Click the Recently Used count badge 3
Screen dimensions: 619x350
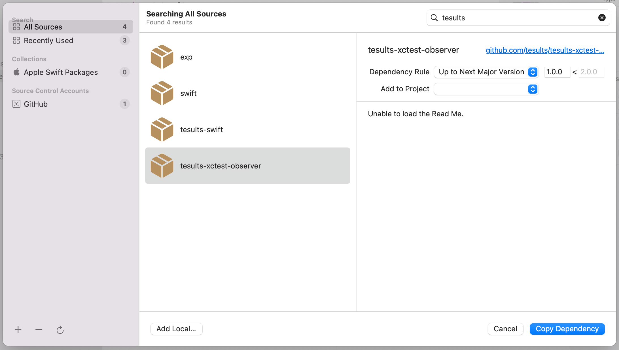(124, 40)
